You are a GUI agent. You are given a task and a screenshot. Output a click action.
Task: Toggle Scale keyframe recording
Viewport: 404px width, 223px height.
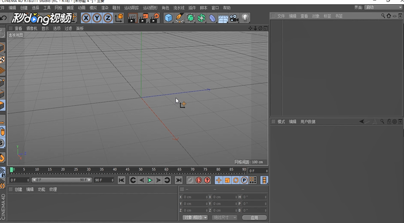click(x=227, y=180)
